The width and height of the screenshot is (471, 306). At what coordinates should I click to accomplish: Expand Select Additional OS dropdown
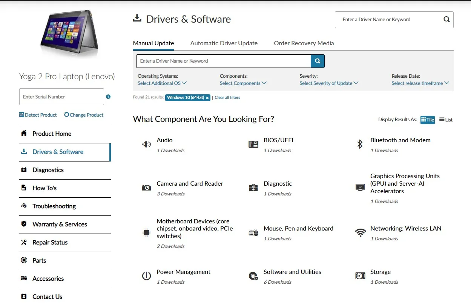click(x=162, y=83)
